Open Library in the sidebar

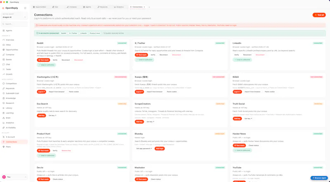point(9,108)
